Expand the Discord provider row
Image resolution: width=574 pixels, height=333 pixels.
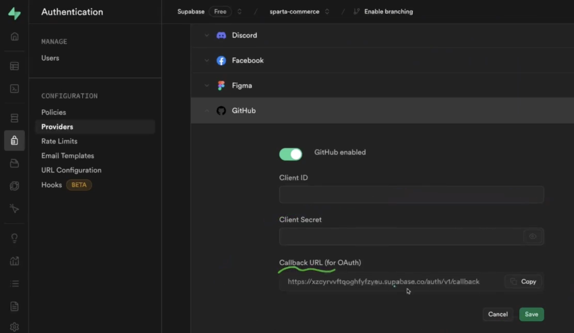244,35
